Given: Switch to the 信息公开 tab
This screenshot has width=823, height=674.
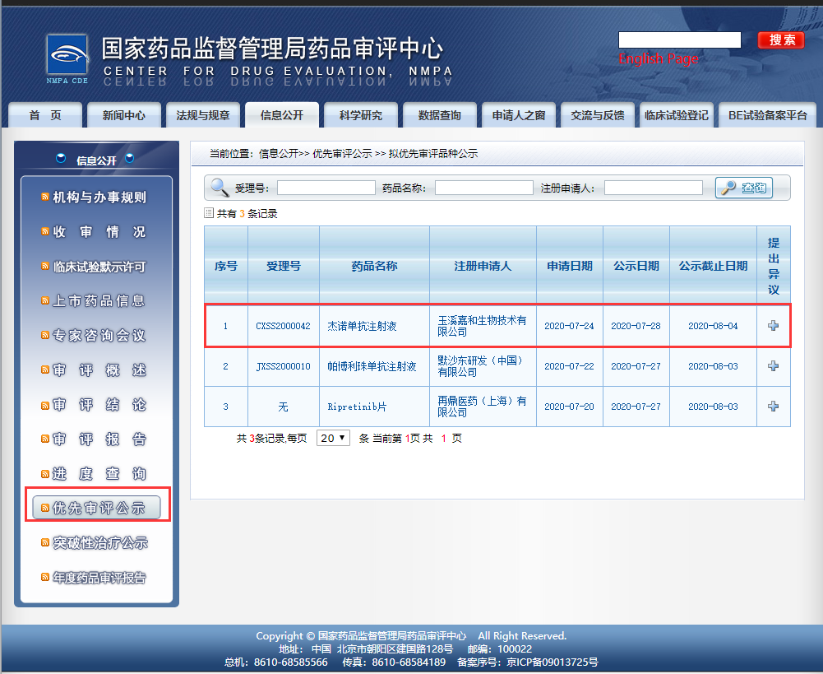Looking at the screenshot, I should point(281,115).
